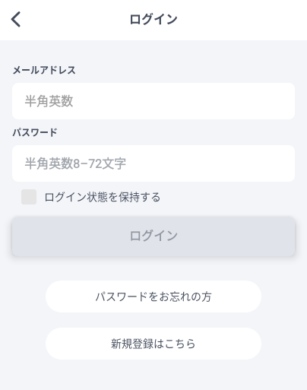The height and width of the screenshot is (390, 307).
Task: Click the blank area below 新規登録はこちら
Action: 153,375
